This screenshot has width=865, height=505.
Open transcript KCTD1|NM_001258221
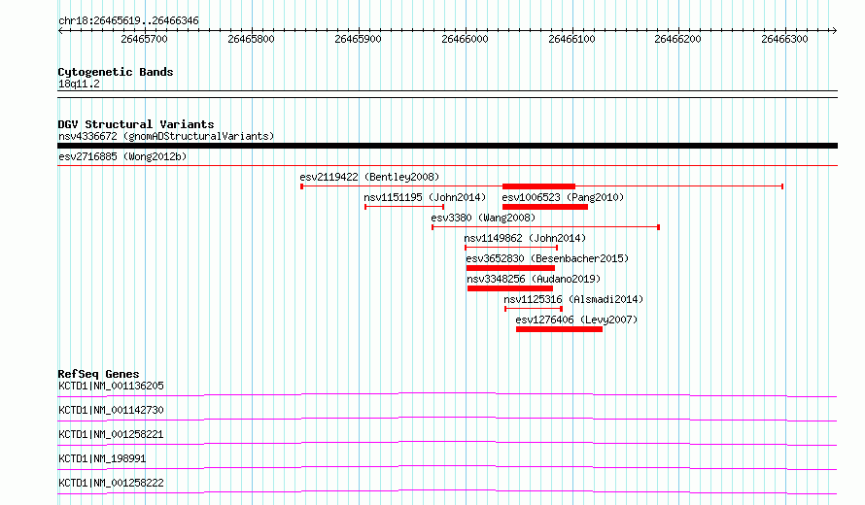(x=111, y=434)
